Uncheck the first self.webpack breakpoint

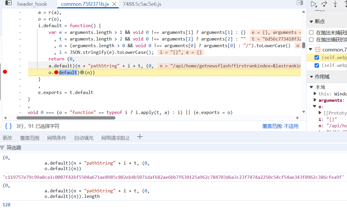tap(317, 58)
